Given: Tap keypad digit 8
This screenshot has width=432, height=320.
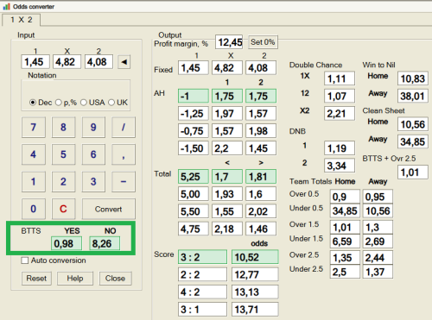Looking at the screenshot, I should coord(64,127).
